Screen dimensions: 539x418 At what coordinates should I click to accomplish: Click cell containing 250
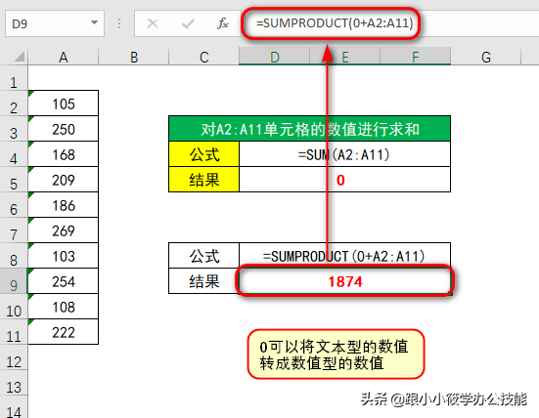point(64,129)
